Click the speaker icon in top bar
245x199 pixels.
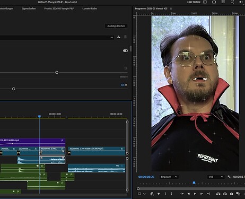click(241, 2)
